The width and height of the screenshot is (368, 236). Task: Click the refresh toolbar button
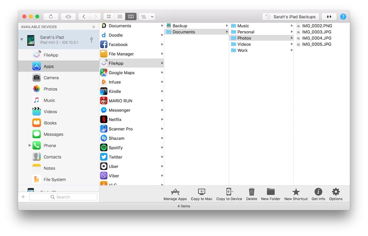51,16
